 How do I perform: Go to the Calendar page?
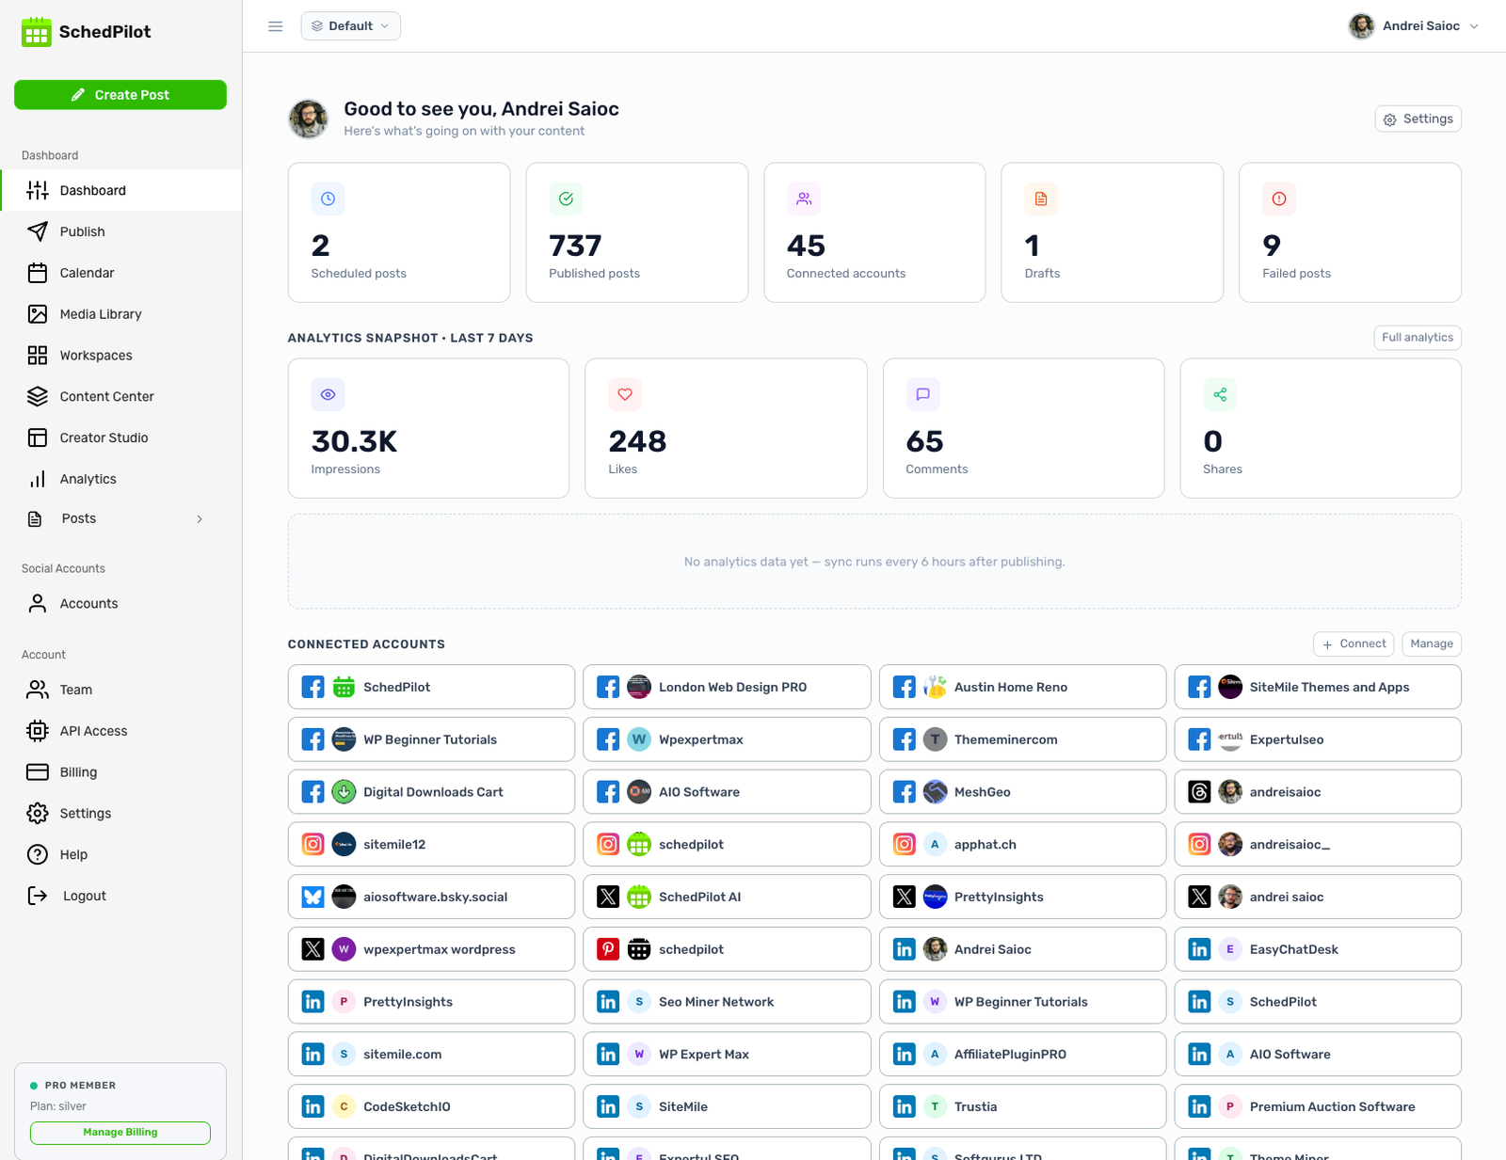120,273
